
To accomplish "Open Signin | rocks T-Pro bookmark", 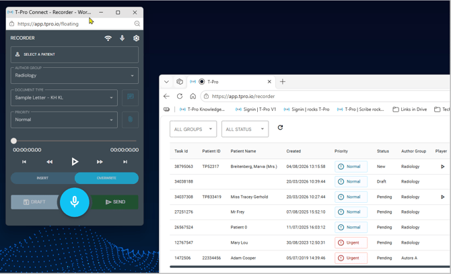I will coord(306,109).
